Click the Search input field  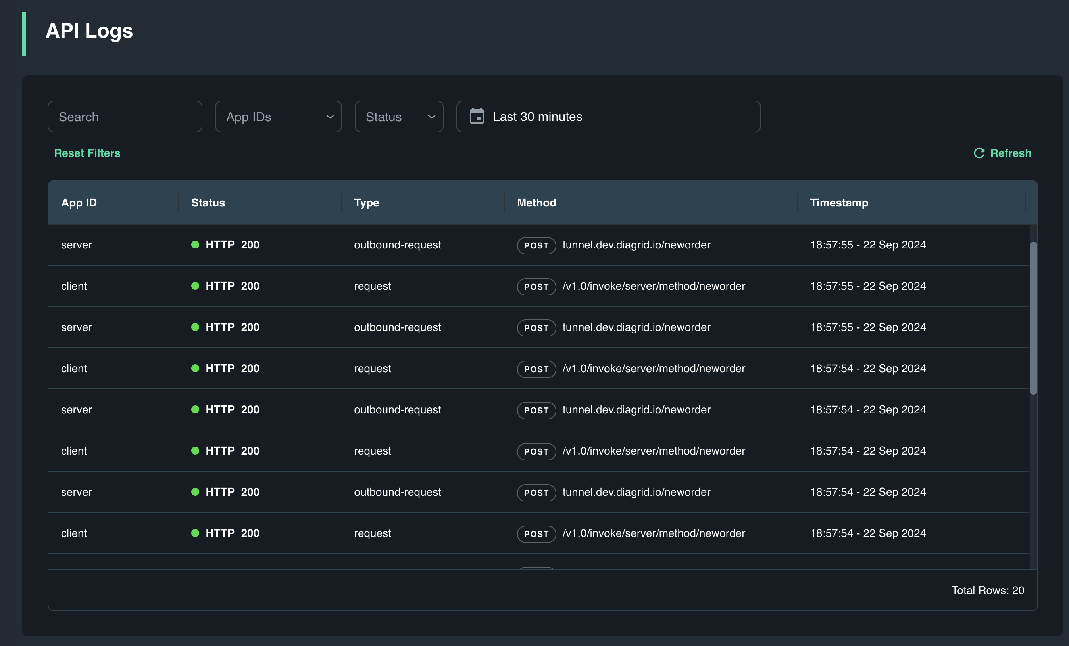coord(125,117)
